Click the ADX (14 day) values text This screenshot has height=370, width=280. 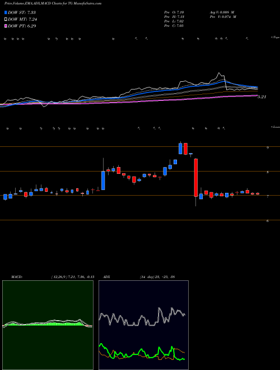point(157,277)
